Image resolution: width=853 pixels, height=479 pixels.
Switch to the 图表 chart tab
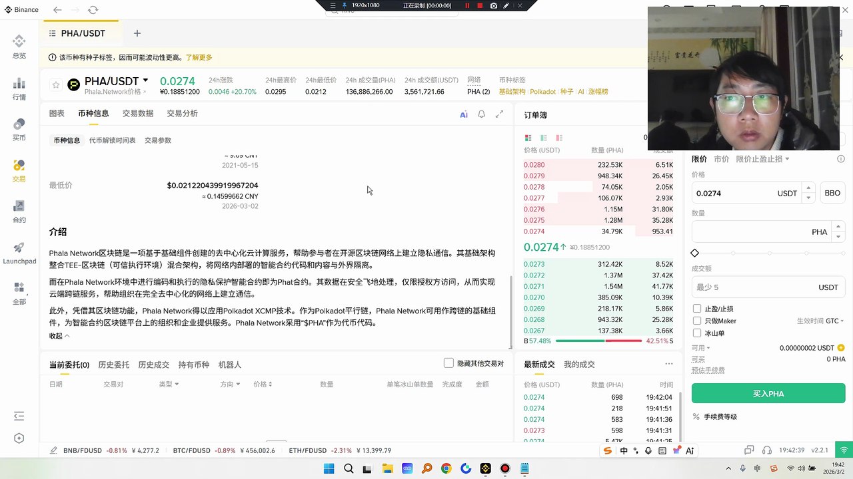57,114
